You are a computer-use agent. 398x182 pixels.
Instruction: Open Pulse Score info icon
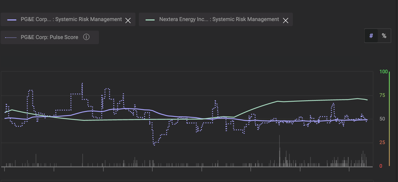tap(86, 37)
